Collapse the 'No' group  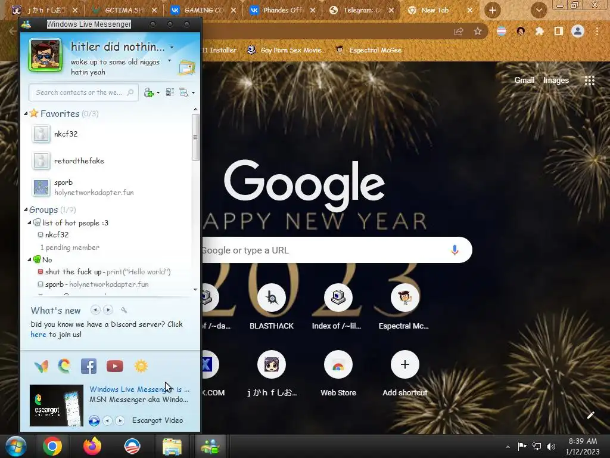[x=29, y=259]
